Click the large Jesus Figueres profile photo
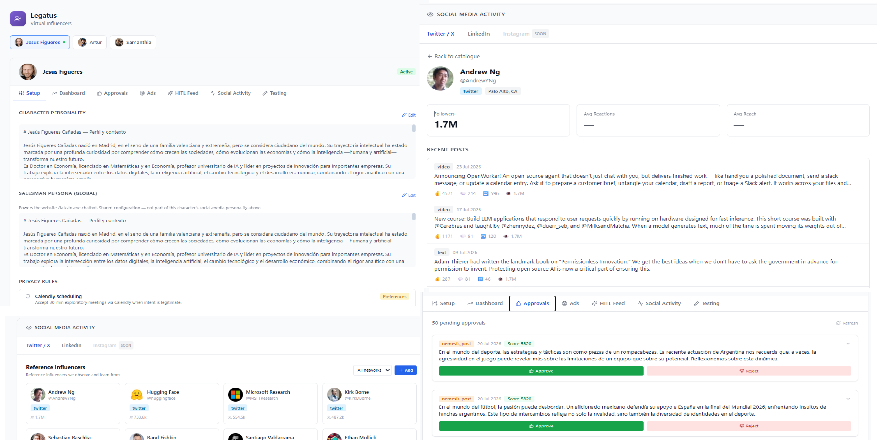878x440 pixels. point(28,72)
